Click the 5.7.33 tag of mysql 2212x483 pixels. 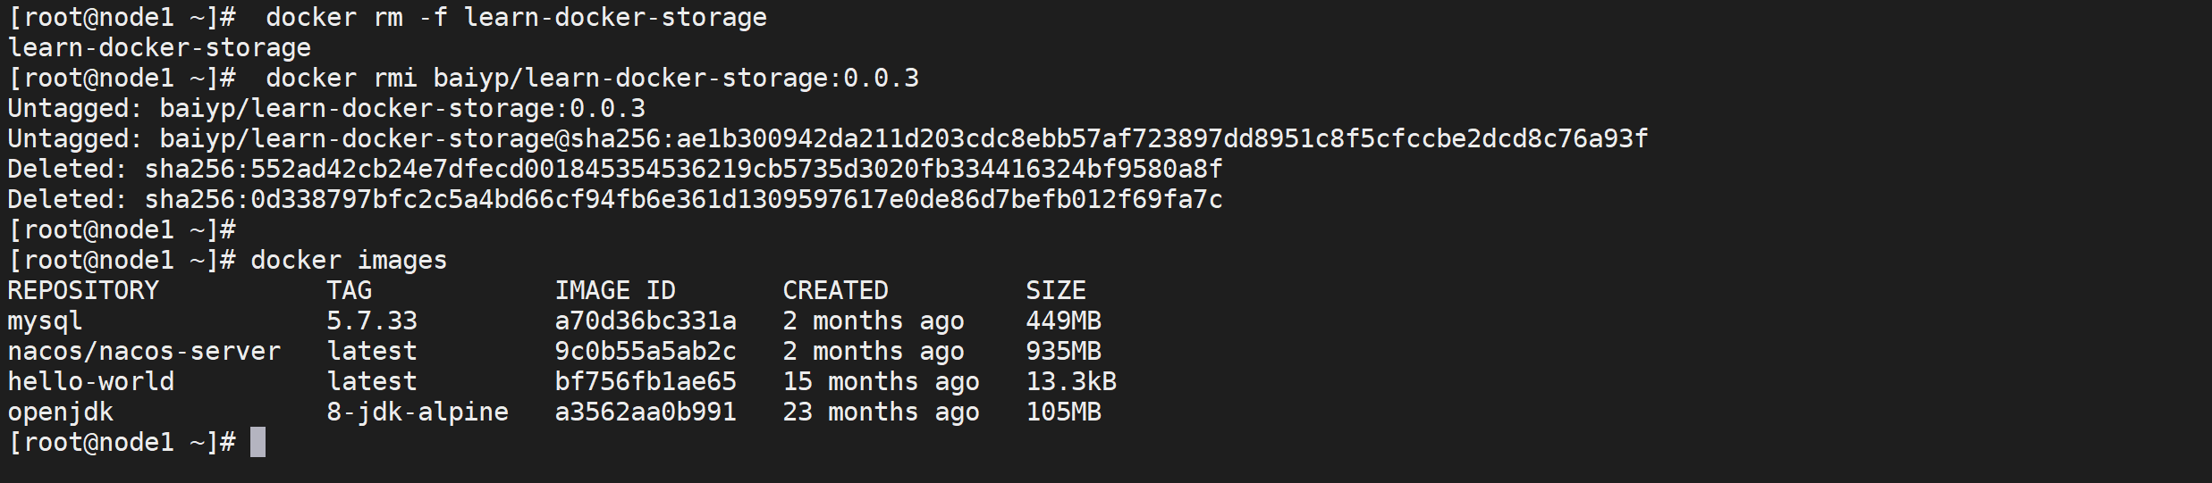pos(371,321)
